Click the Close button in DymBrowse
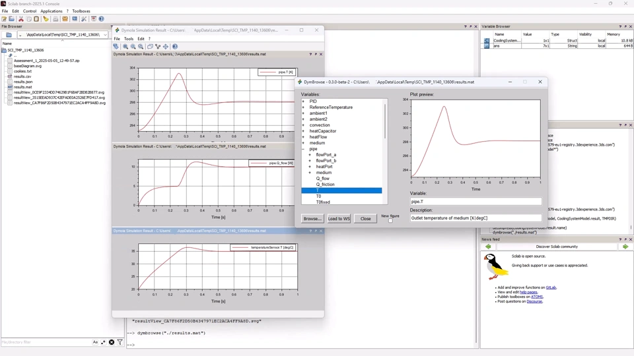Screen dimensions: 634x356 click(365, 218)
